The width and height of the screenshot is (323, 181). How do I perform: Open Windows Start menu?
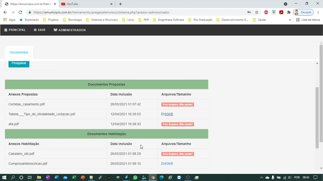click(x=4, y=177)
